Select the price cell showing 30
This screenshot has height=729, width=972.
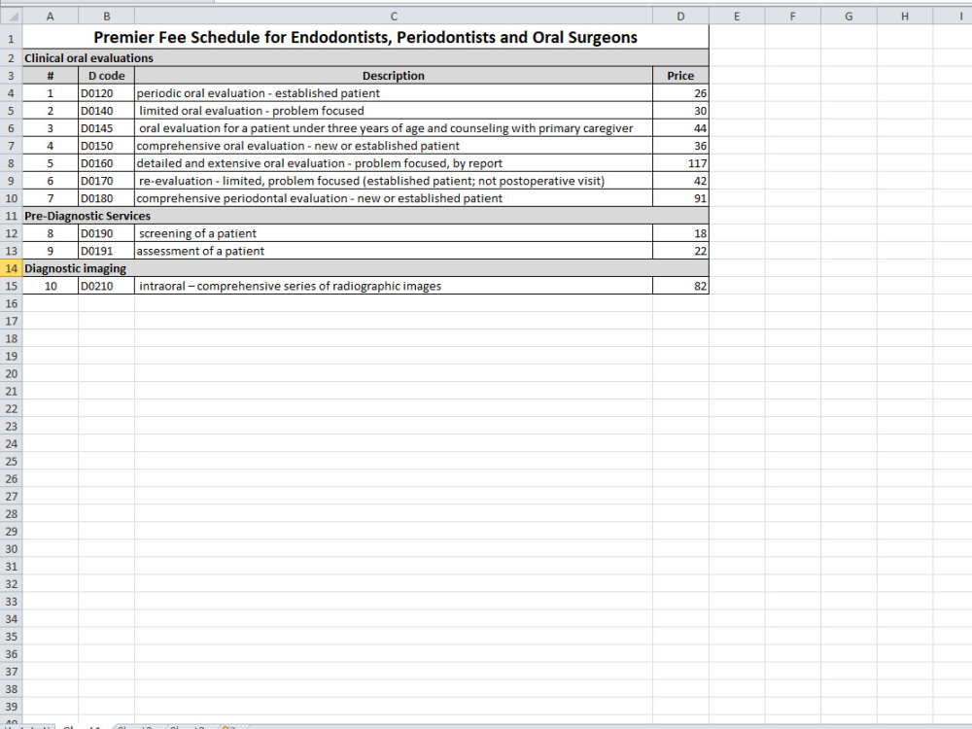[x=680, y=111]
